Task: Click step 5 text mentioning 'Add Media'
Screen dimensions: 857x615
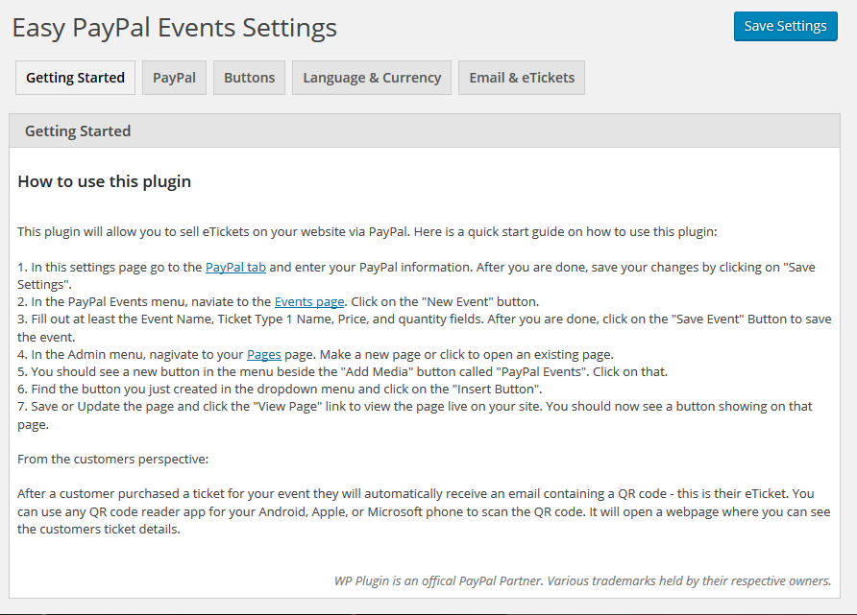Action: pos(343,371)
